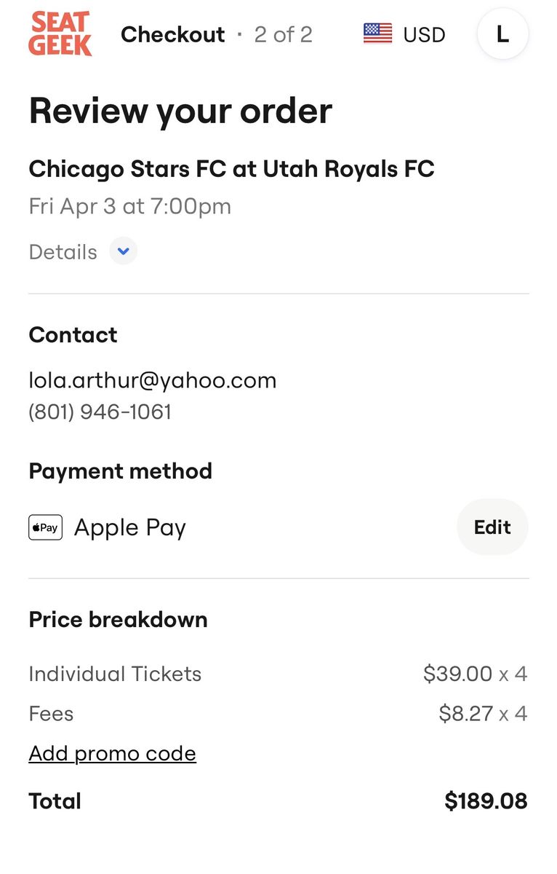Image resolution: width=557 pixels, height=874 pixels.
Task: Select the contact email address
Action: (152, 380)
